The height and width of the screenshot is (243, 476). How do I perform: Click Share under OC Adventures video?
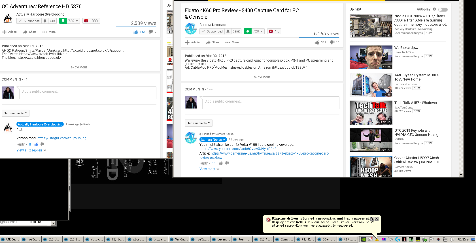(29, 32)
